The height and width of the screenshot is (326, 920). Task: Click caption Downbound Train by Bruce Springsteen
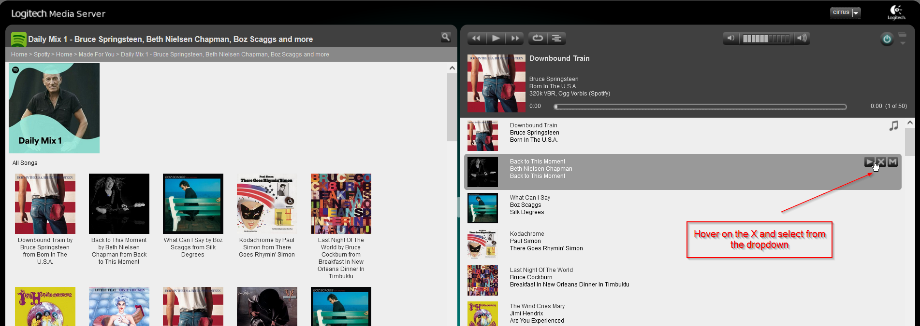45,251
